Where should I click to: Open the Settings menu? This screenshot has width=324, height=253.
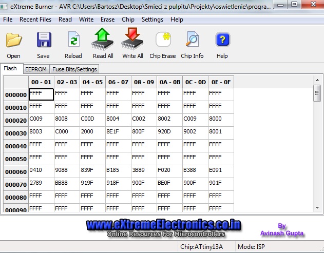(x=153, y=20)
